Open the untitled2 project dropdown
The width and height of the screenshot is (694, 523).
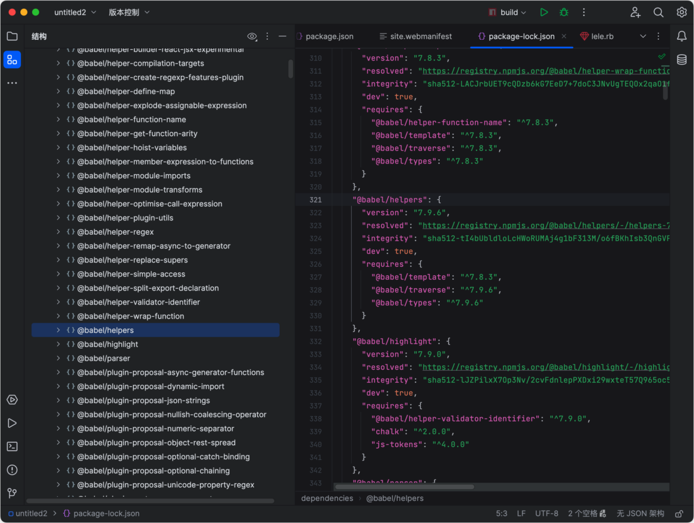75,12
